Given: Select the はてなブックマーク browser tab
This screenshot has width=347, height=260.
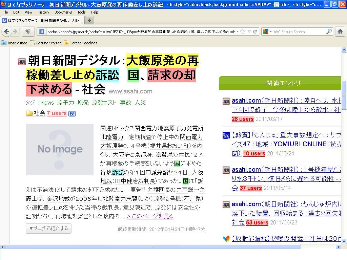Looking at the screenshot, I should 42,20.
